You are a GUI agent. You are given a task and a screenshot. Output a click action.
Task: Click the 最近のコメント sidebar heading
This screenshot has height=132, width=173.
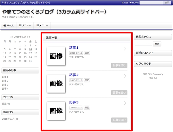[153, 53]
